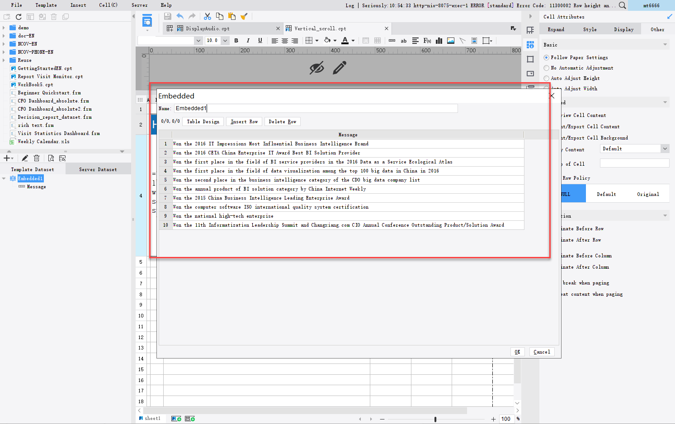This screenshot has width=675, height=424.
Task: Select the Insert Chart icon in the toolbar
Action: [x=439, y=41]
